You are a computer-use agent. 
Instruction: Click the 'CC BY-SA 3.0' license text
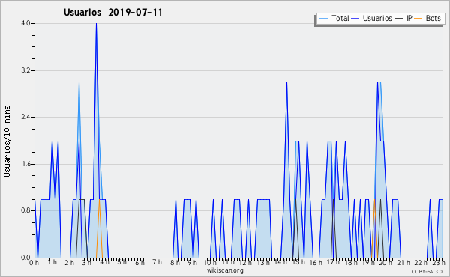tap(427, 272)
